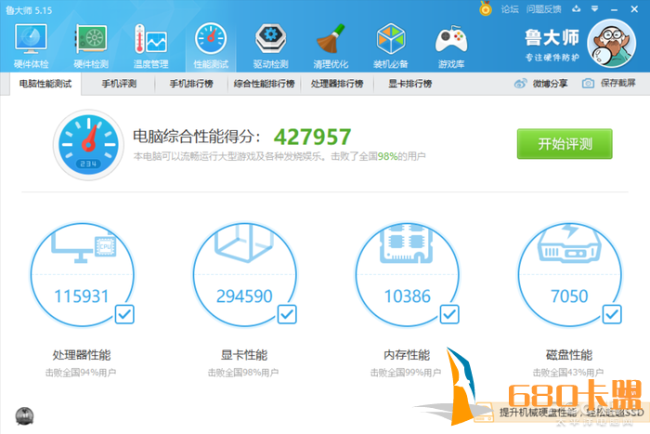650x434 pixels.
Task: Switch to 手机排行榜 tab
Action: tap(191, 84)
